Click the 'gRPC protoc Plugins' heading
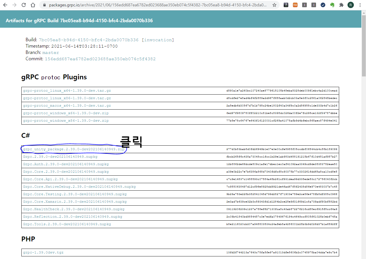The height and width of the screenshot is (259, 366). coord(54,77)
